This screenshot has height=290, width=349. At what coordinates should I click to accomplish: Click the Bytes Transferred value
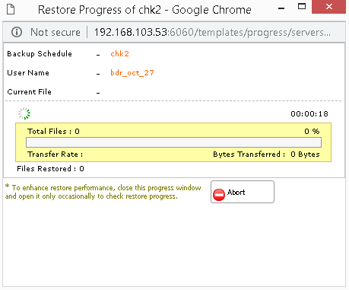(x=305, y=155)
